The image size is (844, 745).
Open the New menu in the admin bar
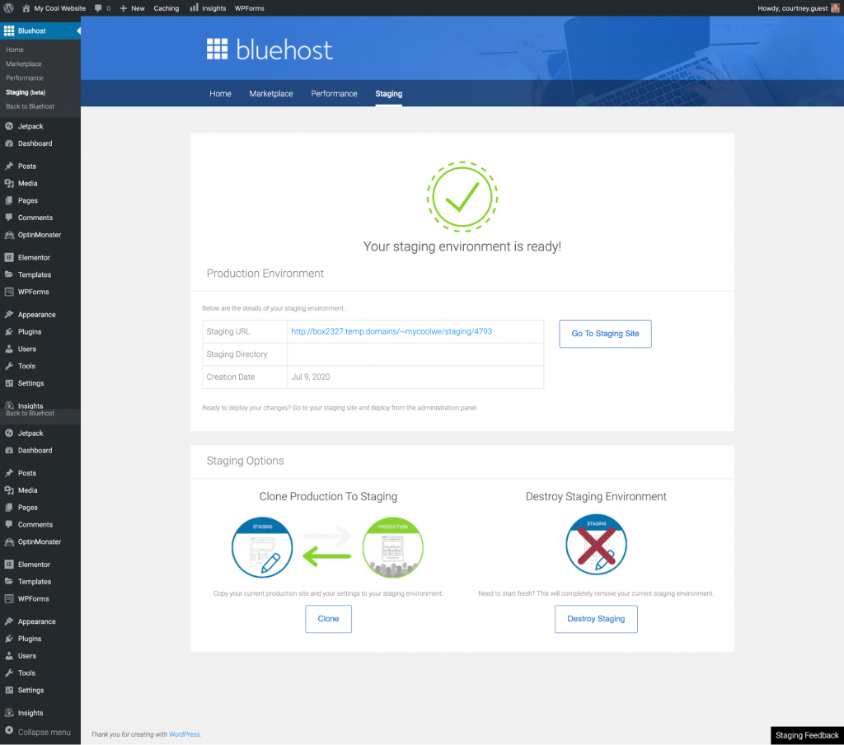(132, 8)
